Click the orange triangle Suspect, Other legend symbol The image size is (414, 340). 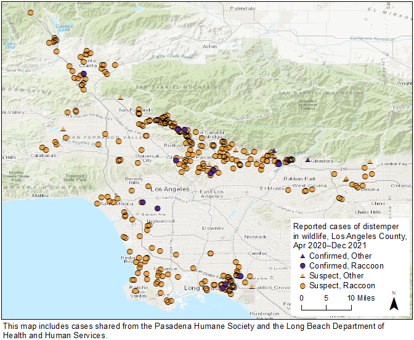pos(303,275)
